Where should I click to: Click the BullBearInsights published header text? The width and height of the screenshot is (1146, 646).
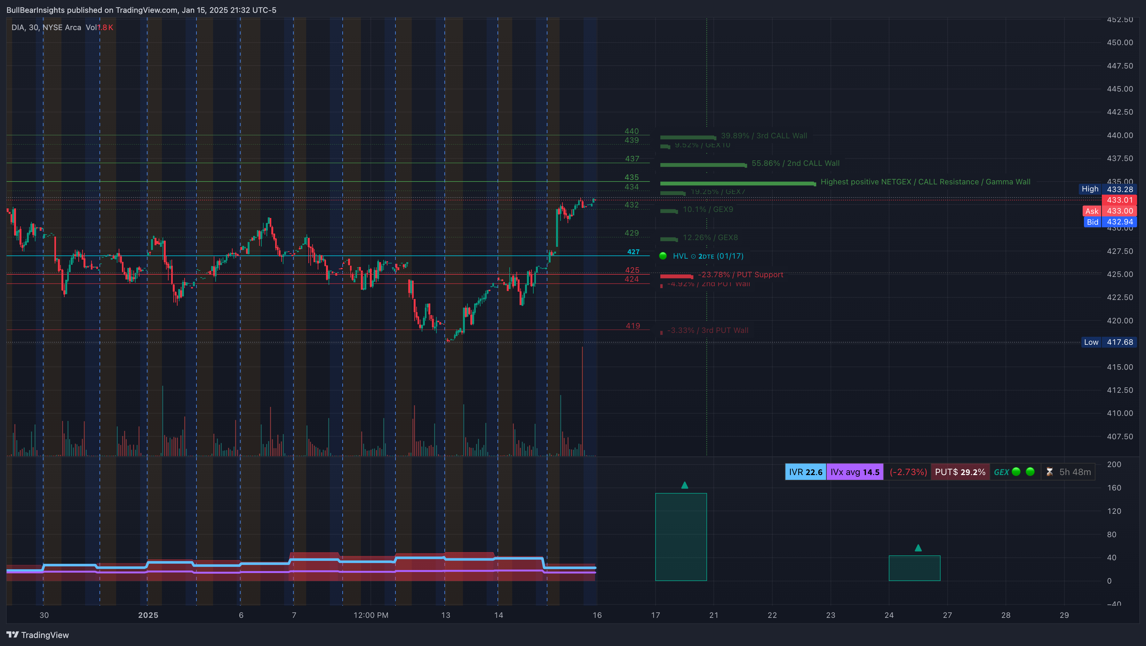tap(141, 10)
